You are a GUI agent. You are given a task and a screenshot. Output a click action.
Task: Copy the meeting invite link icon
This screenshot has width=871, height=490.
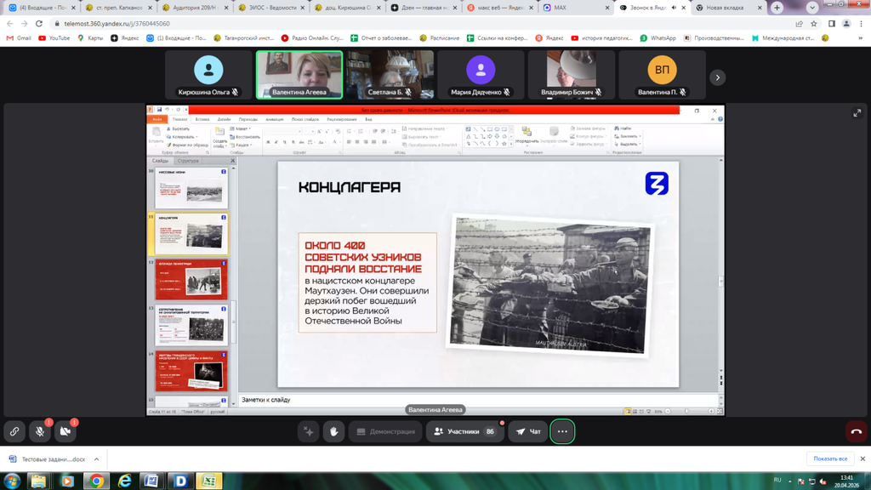(x=14, y=431)
